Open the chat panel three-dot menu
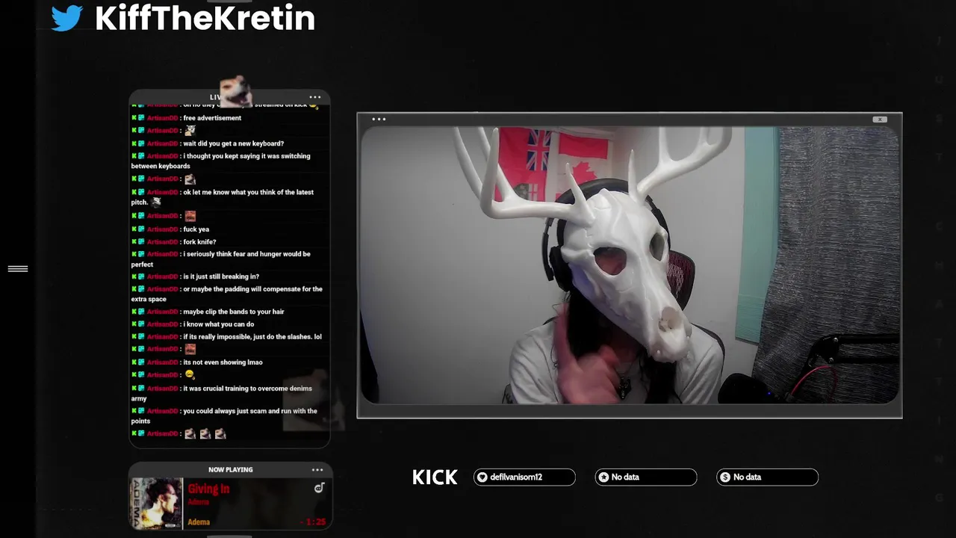Screen dimensions: 956x538 315,97
